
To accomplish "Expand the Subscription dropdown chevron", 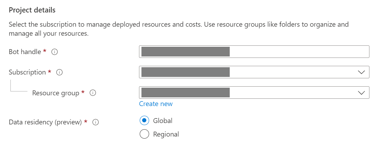I will (x=361, y=72).
